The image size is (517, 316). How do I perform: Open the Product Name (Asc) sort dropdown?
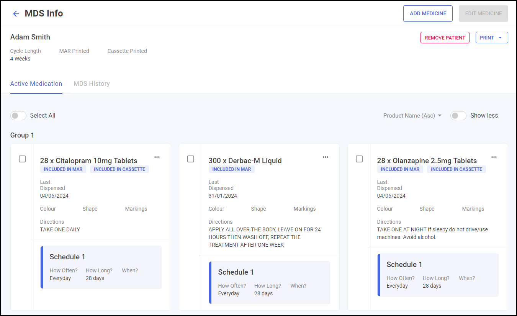pos(412,116)
